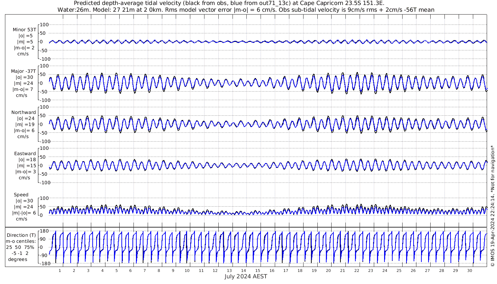Image resolution: width=497 pixels, height=284 pixels.
Task: Select the vertical IMOS copyright notice
Action: tap(492, 206)
